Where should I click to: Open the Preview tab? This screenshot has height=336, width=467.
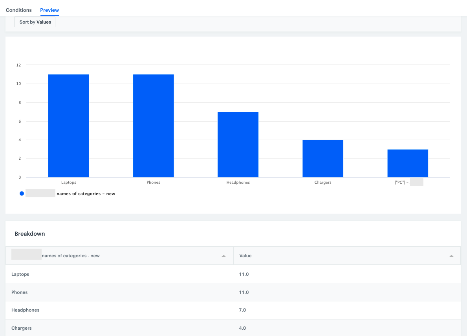[49, 10]
